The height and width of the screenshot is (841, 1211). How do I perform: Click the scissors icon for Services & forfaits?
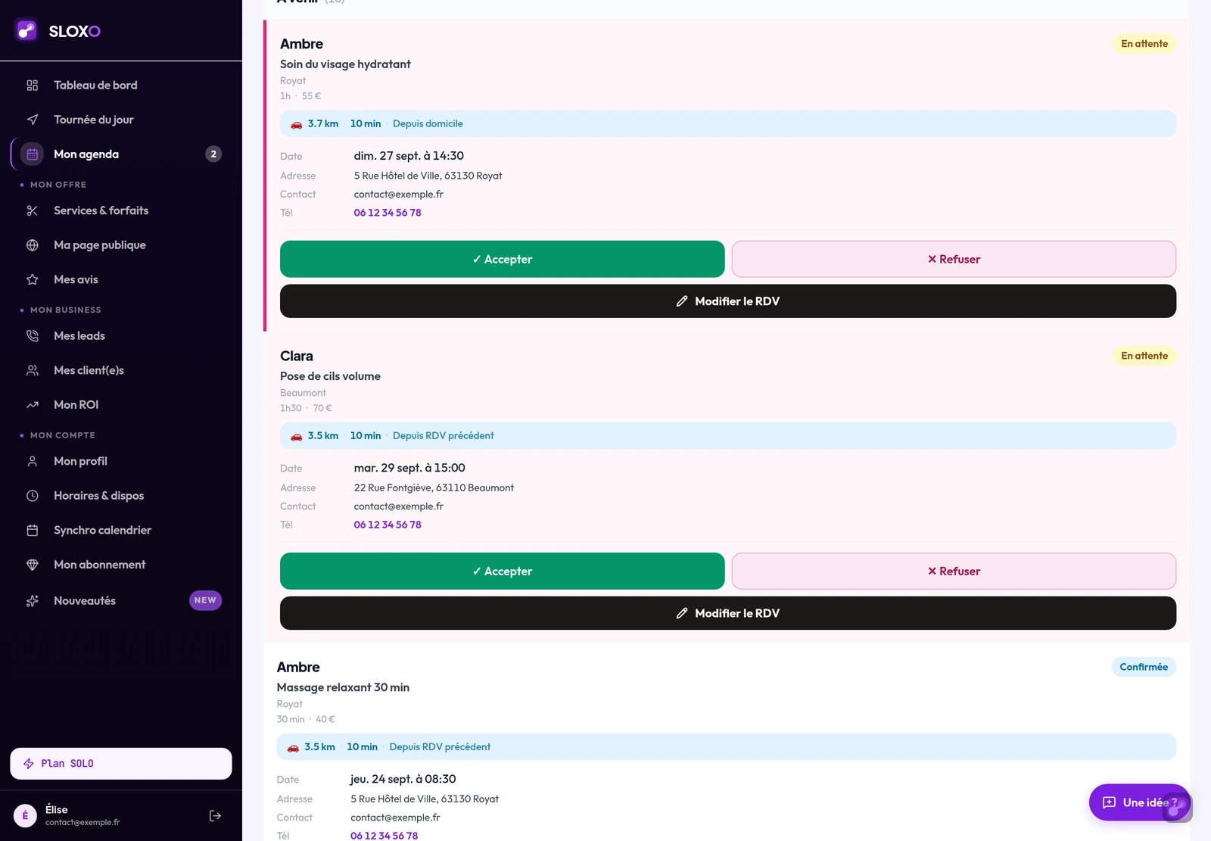(x=33, y=210)
